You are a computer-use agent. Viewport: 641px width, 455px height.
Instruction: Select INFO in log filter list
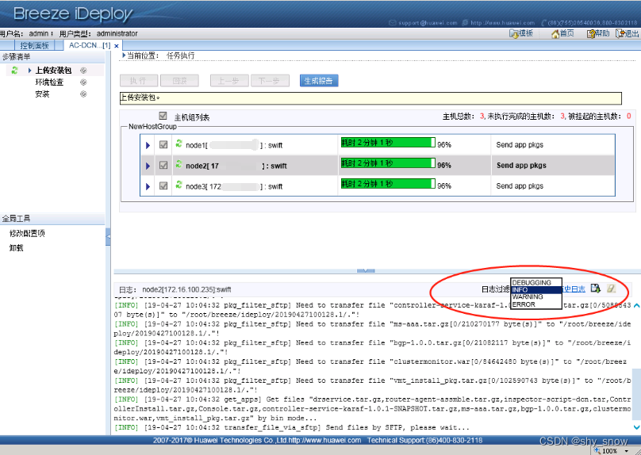(536, 289)
